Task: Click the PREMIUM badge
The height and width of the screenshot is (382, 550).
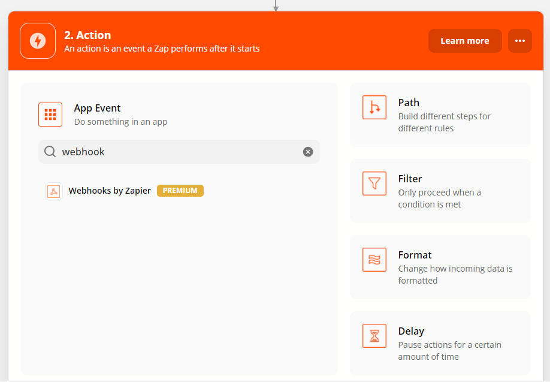Action: point(180,191)
